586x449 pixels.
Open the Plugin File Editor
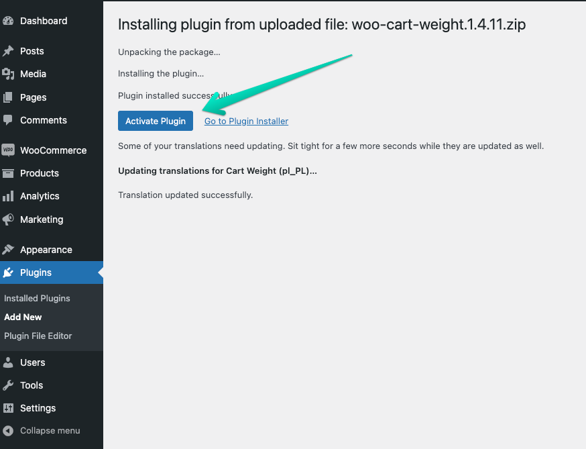coord(38,336)
